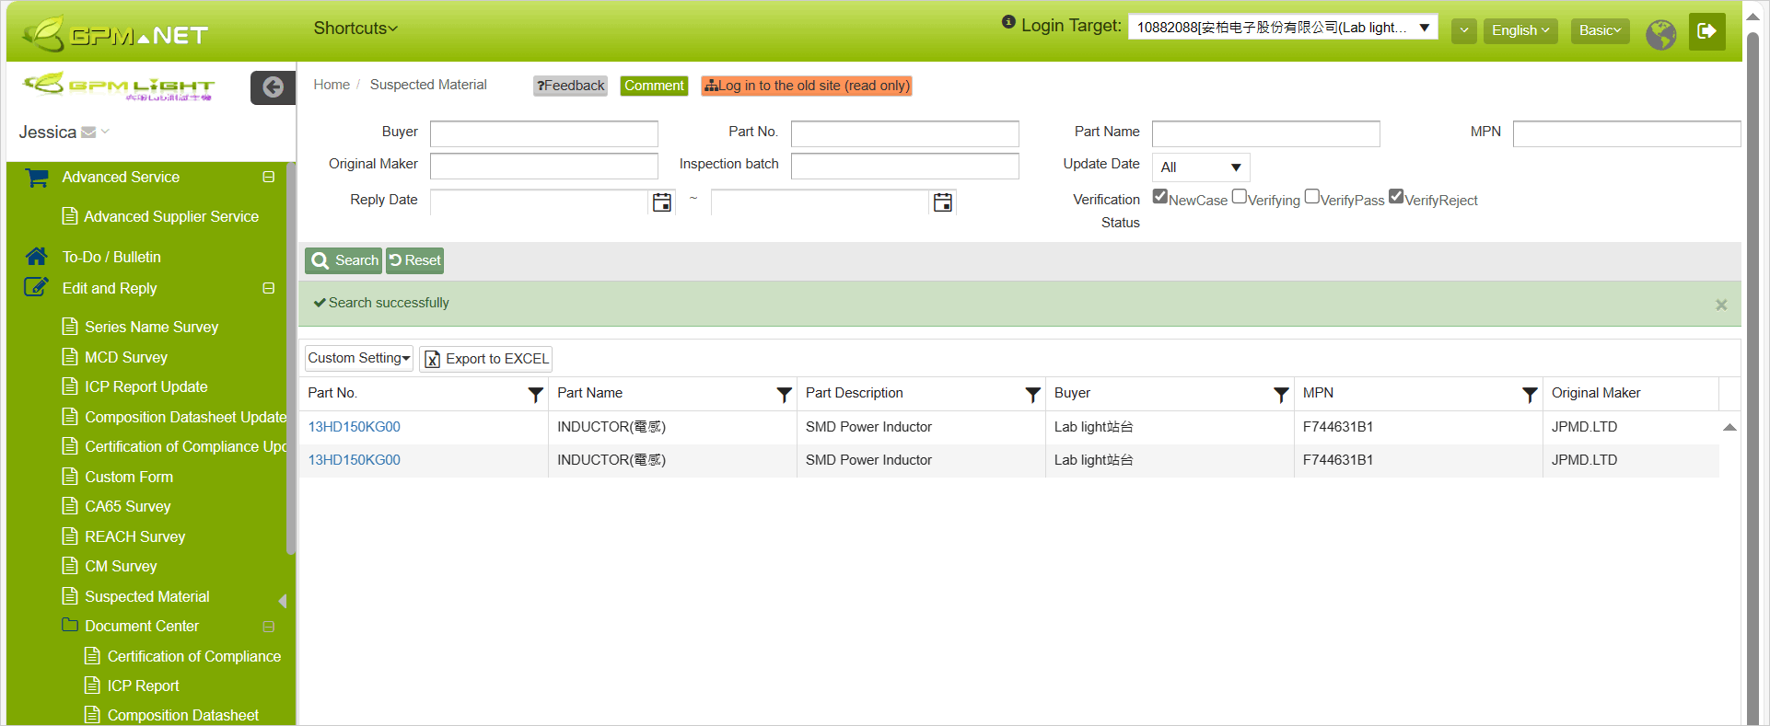Click the document icon beside MCD Survey
The height and width of the screenshot is (726, 1770).
pos(69,357)
